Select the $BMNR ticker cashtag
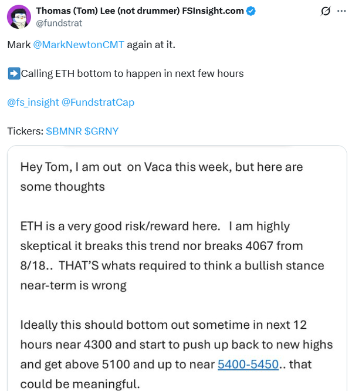 64,131
